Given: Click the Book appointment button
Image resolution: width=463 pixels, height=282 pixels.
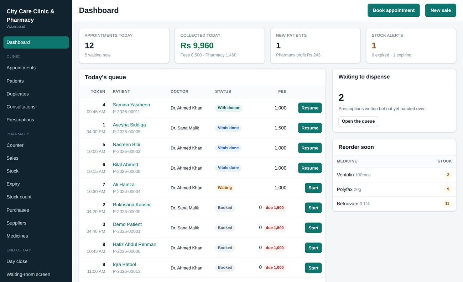Looking at the screenshot, I should tap(394, 10).
